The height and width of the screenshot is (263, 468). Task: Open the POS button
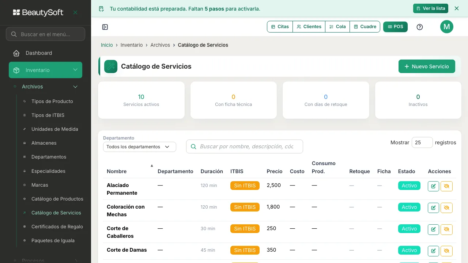(395, 27)
